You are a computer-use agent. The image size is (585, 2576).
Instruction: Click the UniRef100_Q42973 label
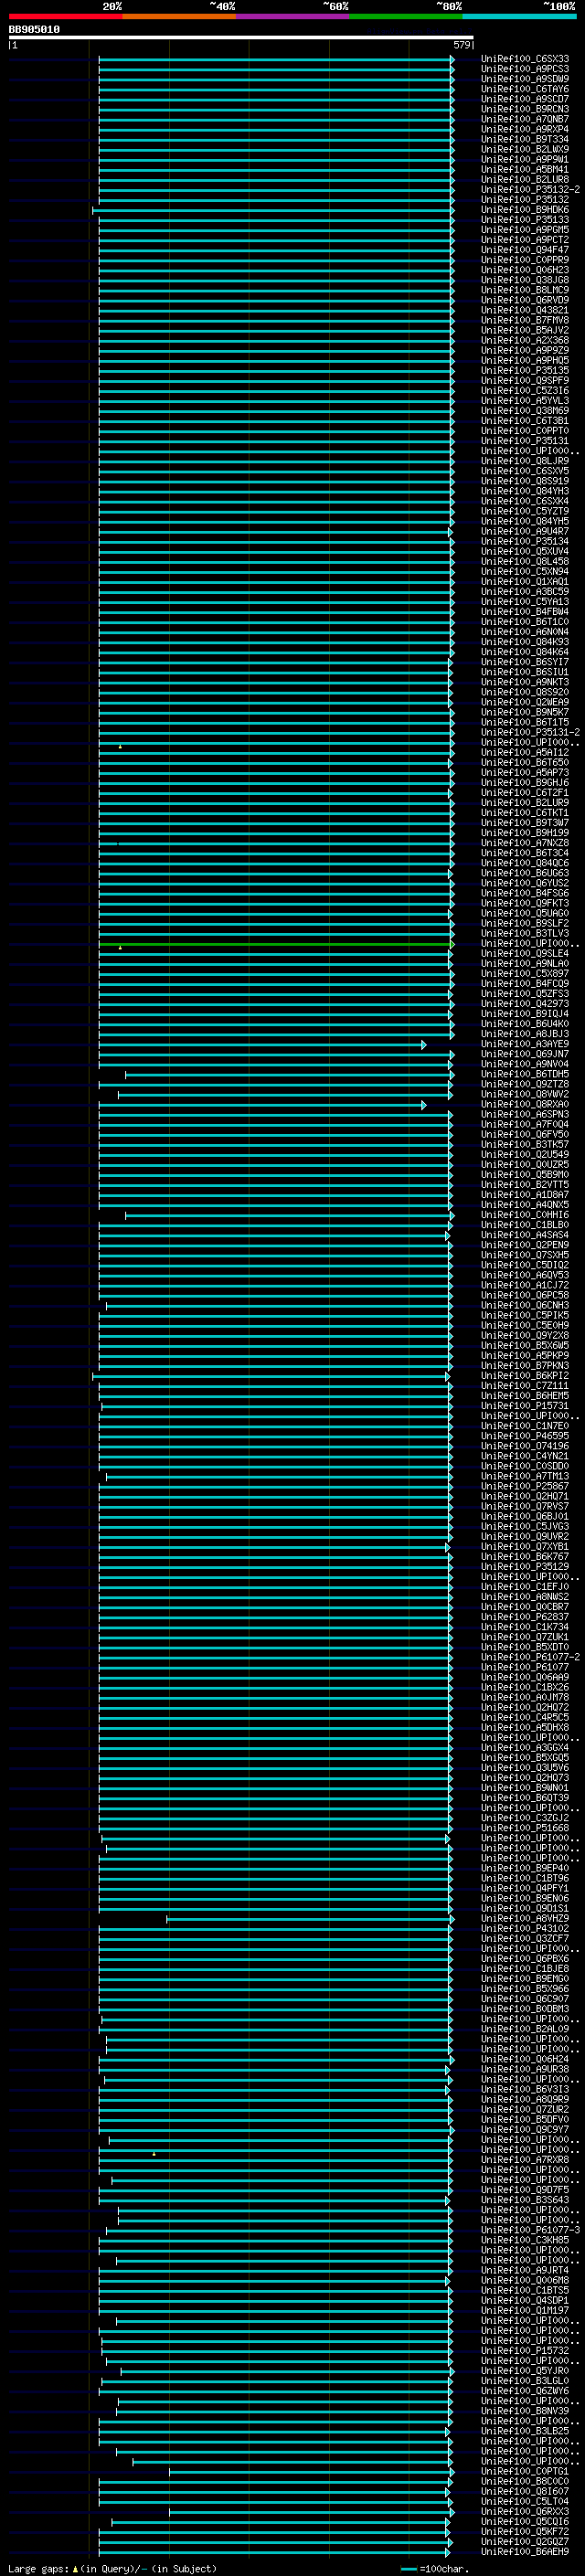tap(525, 1004)
